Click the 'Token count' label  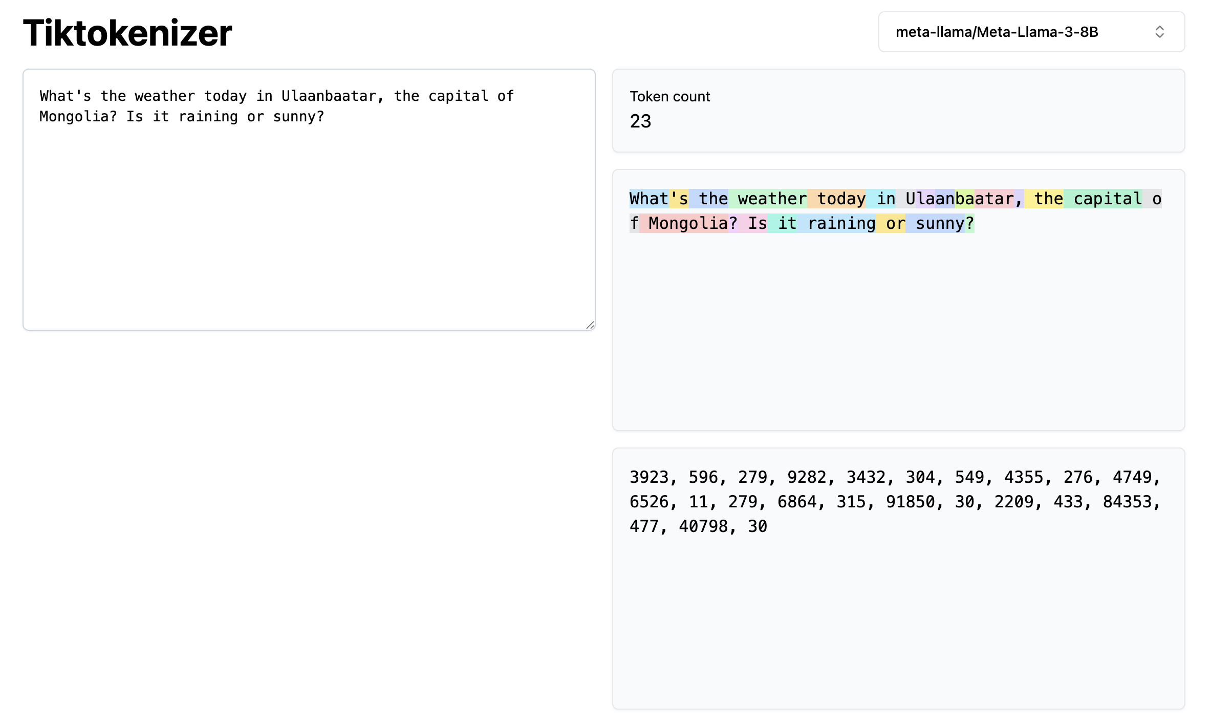(x=669, y=96)
